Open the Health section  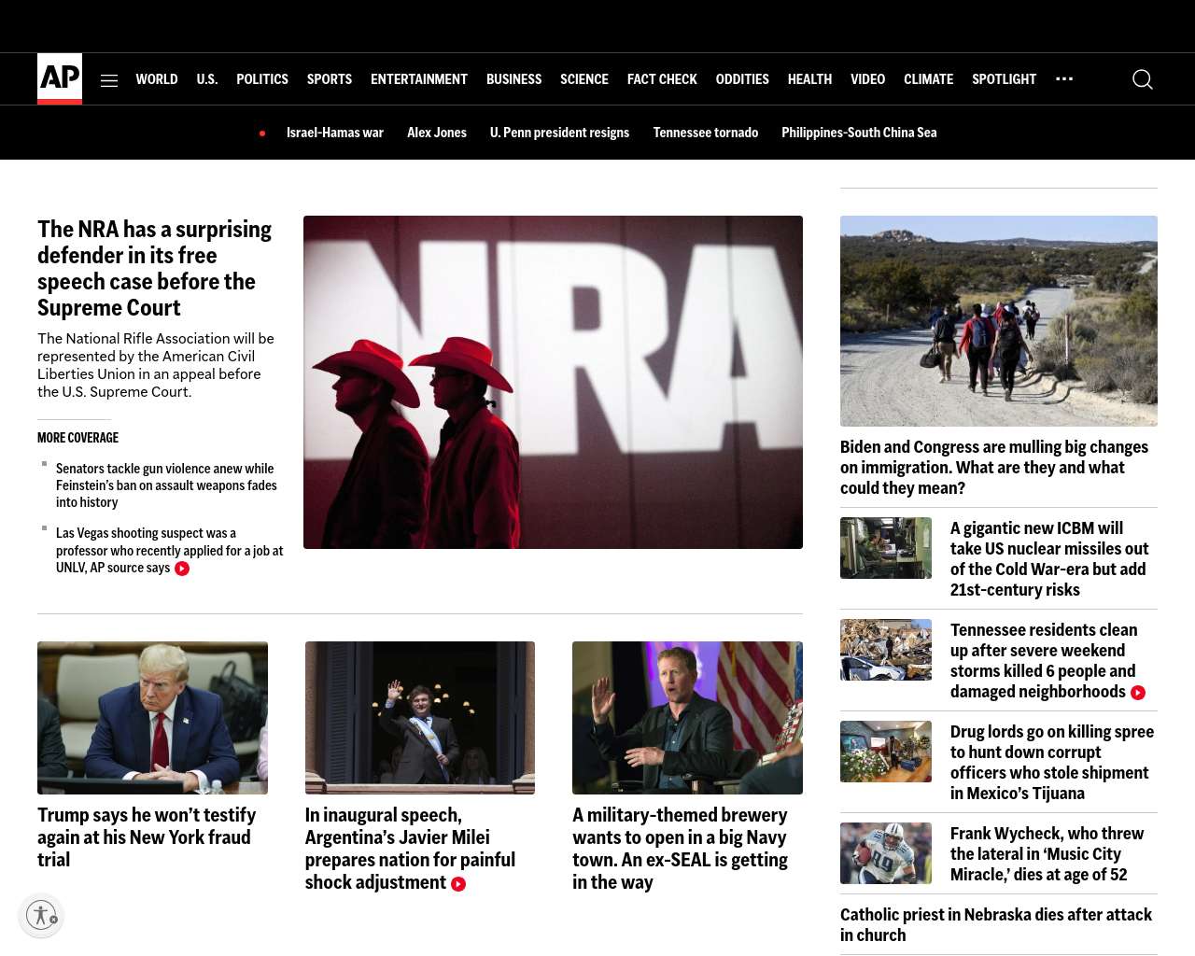(809, 79)
